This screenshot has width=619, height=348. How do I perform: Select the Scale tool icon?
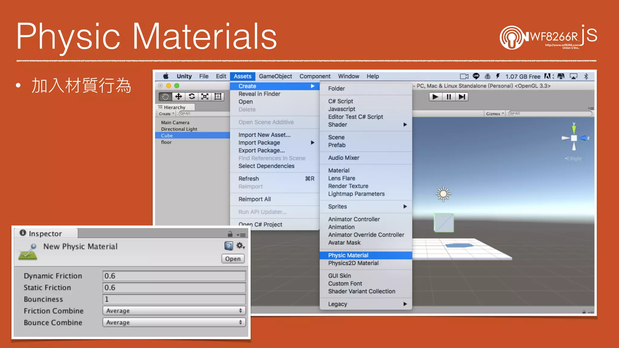(x=205, y=97)
